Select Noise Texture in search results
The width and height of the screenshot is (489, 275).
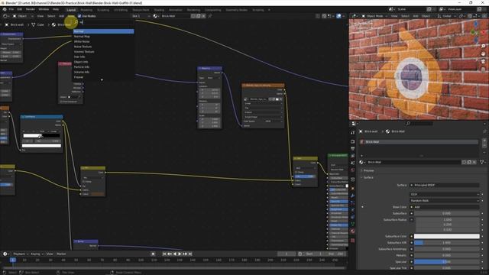click(103, 47)
